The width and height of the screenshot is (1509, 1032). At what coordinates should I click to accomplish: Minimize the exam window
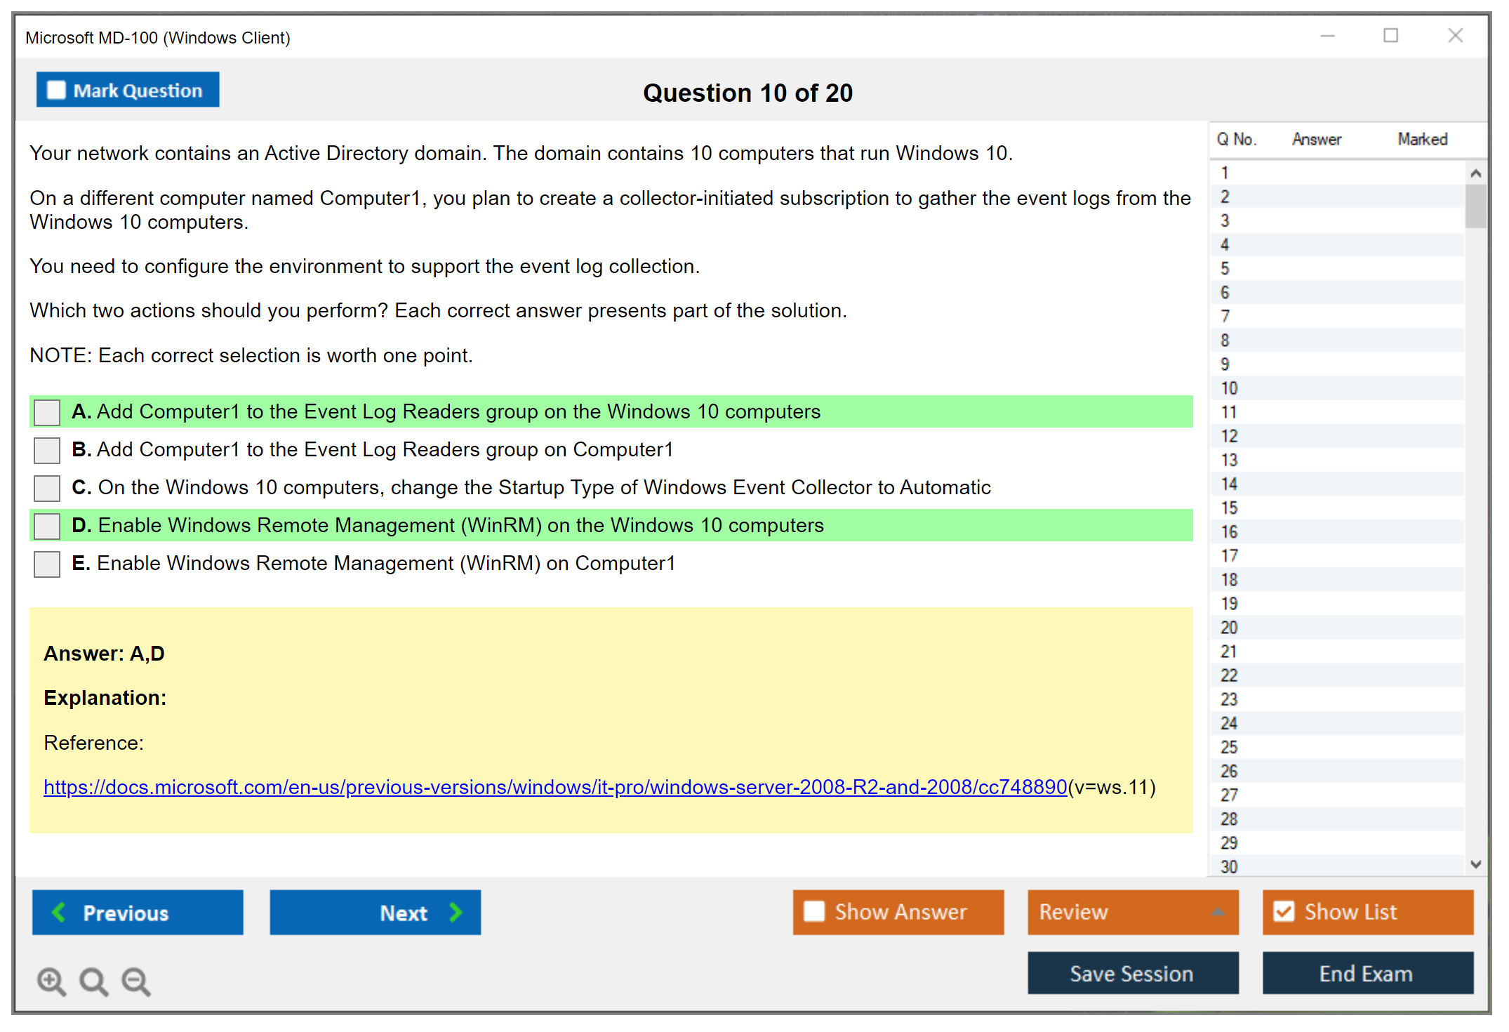1327,36
